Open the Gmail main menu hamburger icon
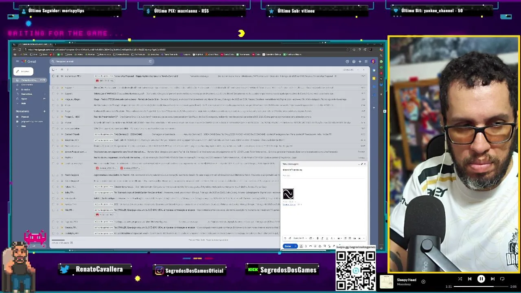The image size is (521, 293). pos(18,61)
